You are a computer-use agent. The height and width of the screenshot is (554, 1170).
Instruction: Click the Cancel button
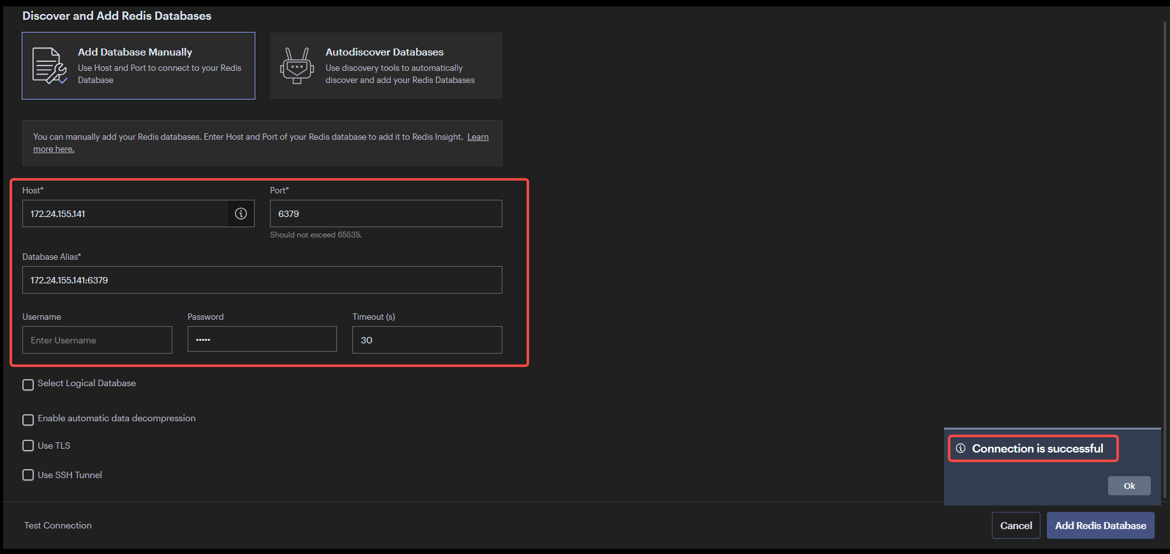coord(1016,525)
